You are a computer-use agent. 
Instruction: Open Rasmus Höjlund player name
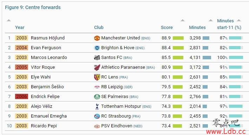(48, 38)
